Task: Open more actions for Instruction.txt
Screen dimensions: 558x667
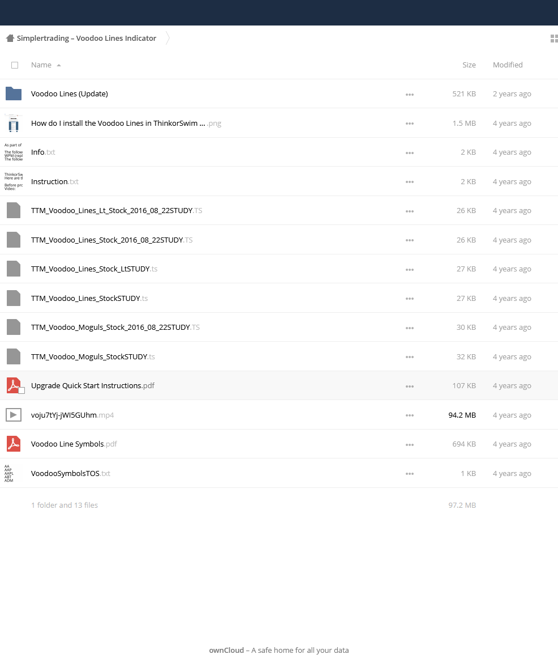Action: tap(409, 182)
